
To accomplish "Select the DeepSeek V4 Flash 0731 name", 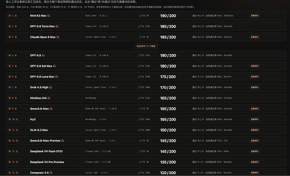I will 46,151.
